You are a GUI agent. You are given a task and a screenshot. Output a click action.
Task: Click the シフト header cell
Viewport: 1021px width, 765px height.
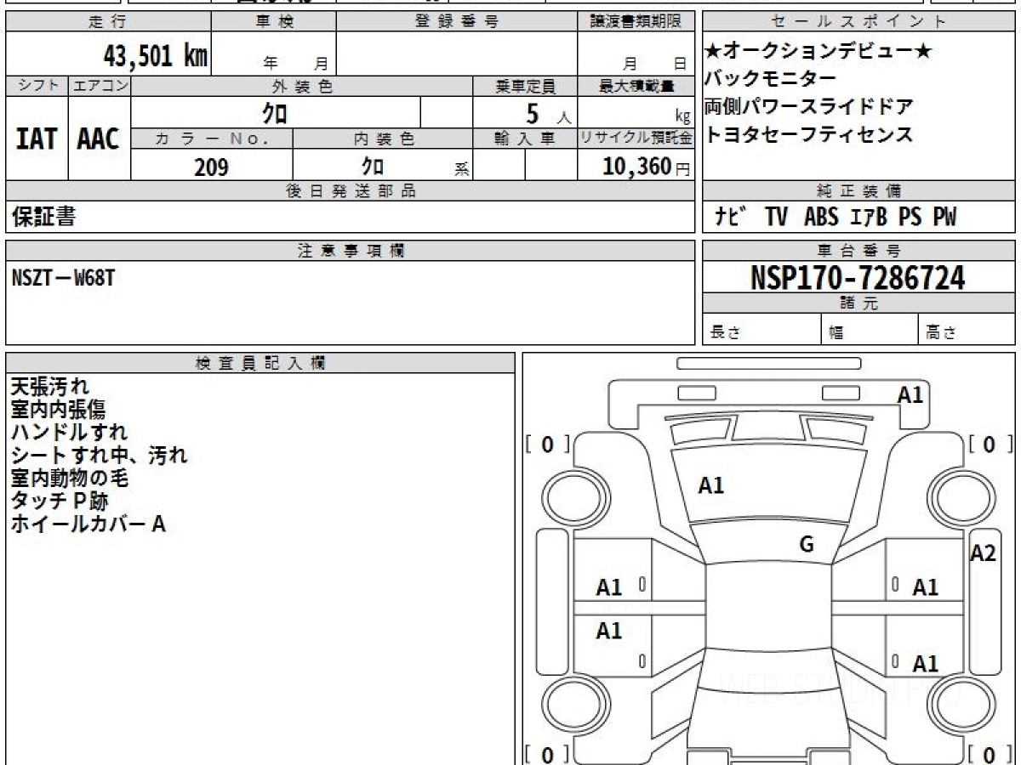[x=37, y=86]
